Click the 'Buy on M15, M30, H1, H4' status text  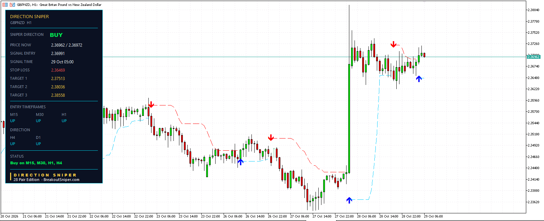(x=36, y=163)
